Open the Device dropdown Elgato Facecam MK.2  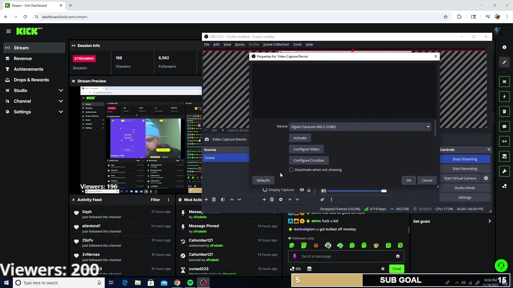click(x=360, y=127)
